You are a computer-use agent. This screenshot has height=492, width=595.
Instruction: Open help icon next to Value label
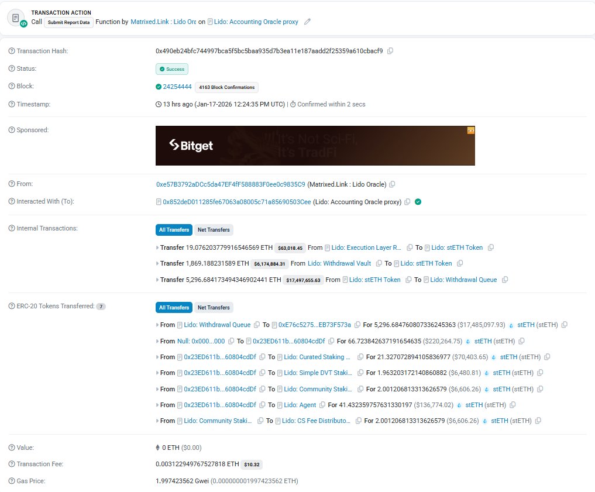(x=12, y=448)
